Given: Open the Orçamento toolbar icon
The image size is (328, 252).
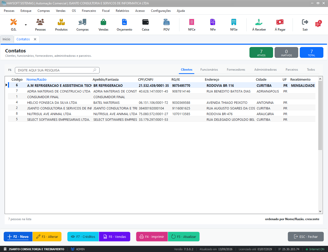Looking at the screenshot, I should point(124,25).
